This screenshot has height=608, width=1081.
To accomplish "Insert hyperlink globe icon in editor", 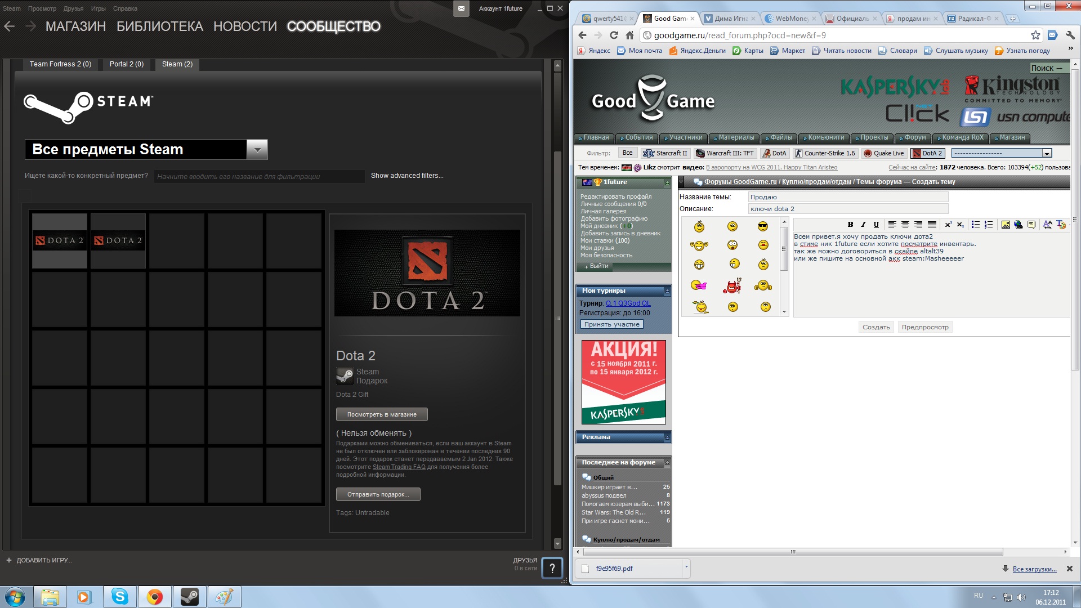I will pos(1019,225).
